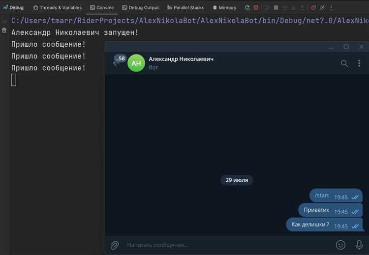Switch to Parallel Stacks tab
The image size is (369, 255).
coord(185,7)
